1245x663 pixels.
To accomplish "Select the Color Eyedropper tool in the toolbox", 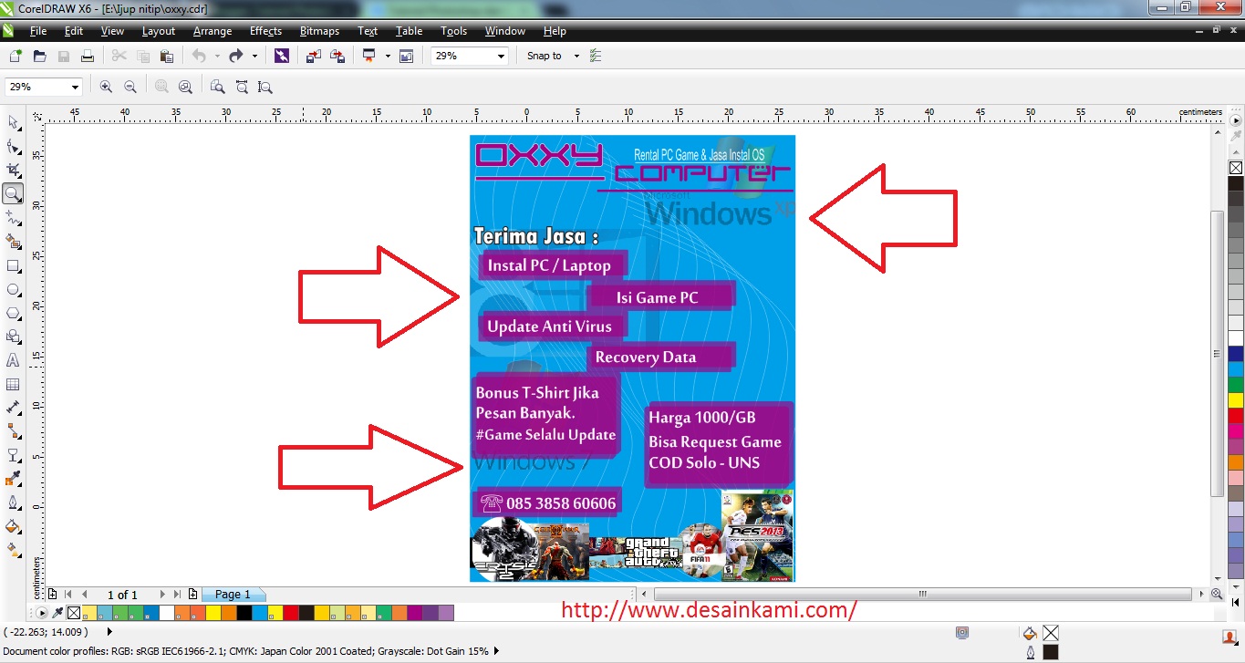I will click(13, 479).
